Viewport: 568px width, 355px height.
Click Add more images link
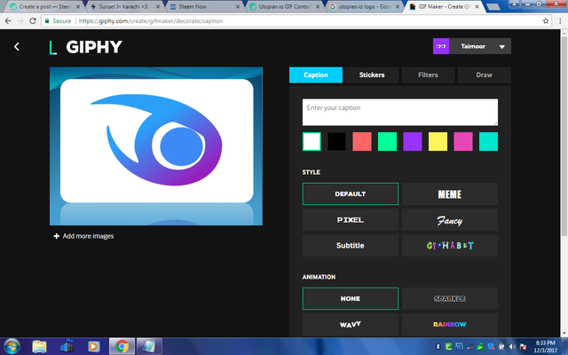pos(83,236)
